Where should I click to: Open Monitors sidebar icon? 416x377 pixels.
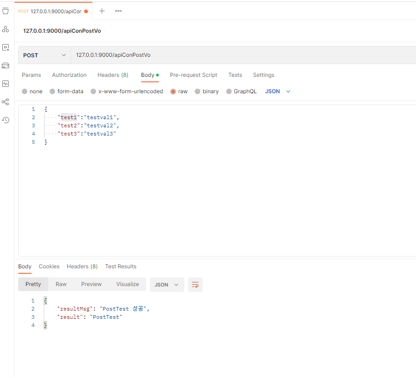click(5, 84)
